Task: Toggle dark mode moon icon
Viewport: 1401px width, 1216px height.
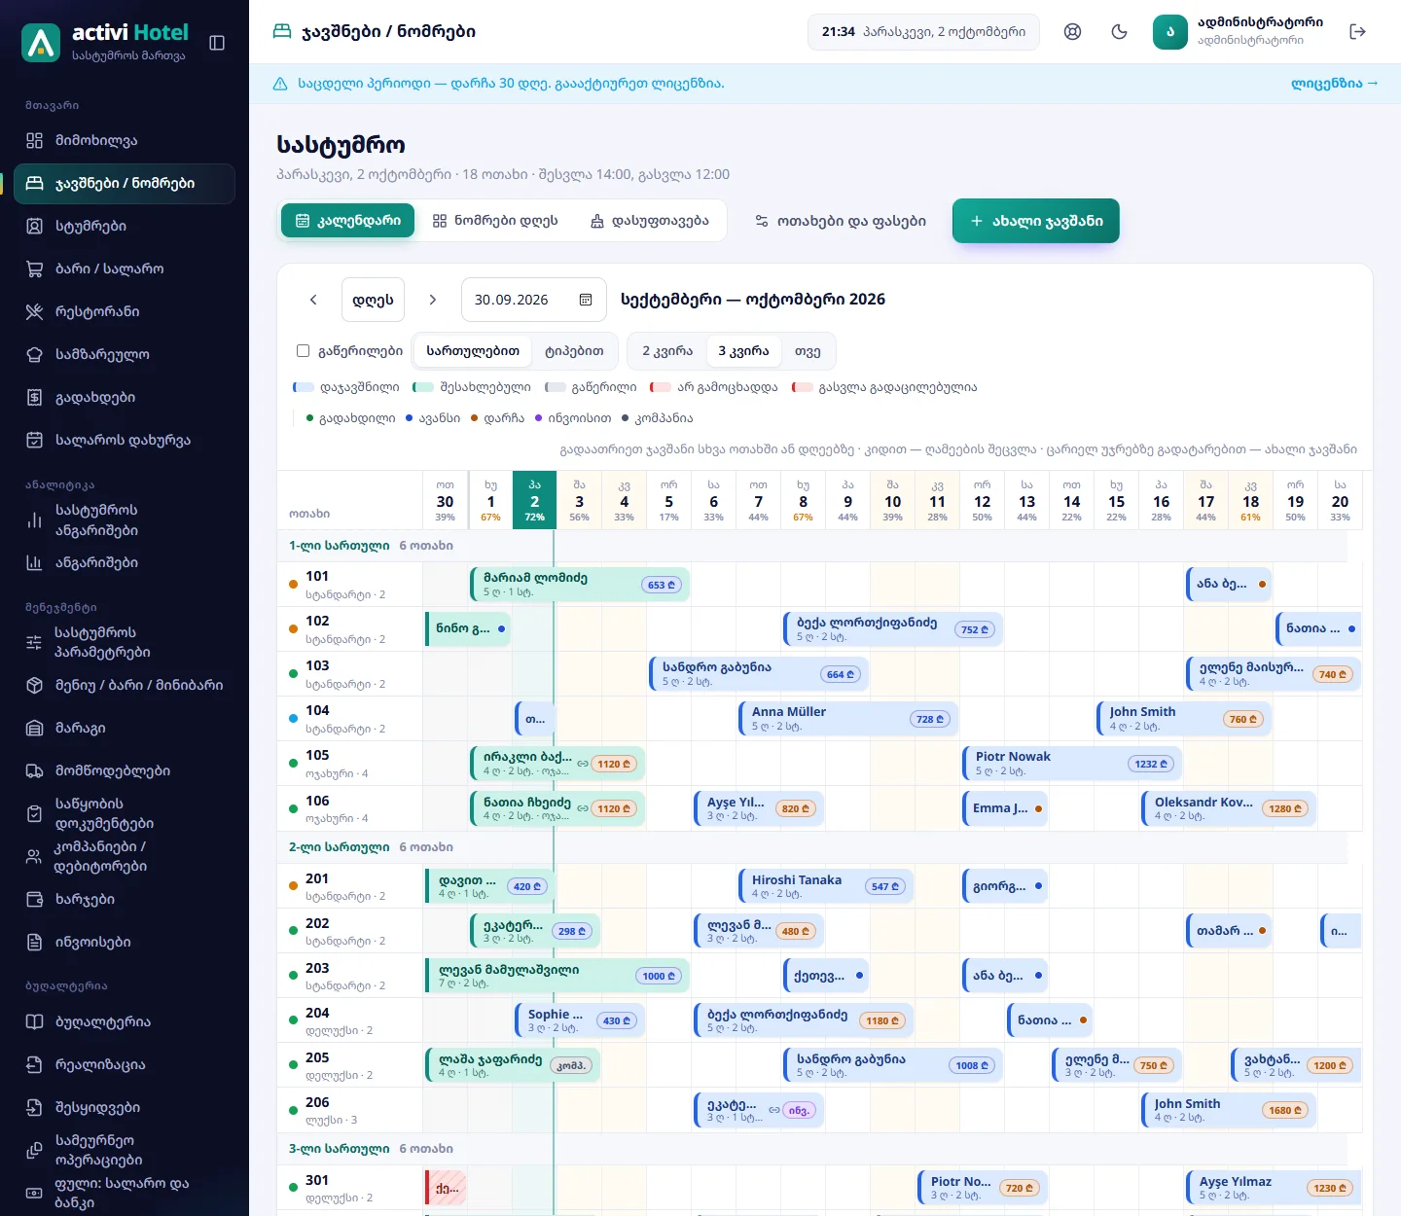Action: click(1119, 32)
